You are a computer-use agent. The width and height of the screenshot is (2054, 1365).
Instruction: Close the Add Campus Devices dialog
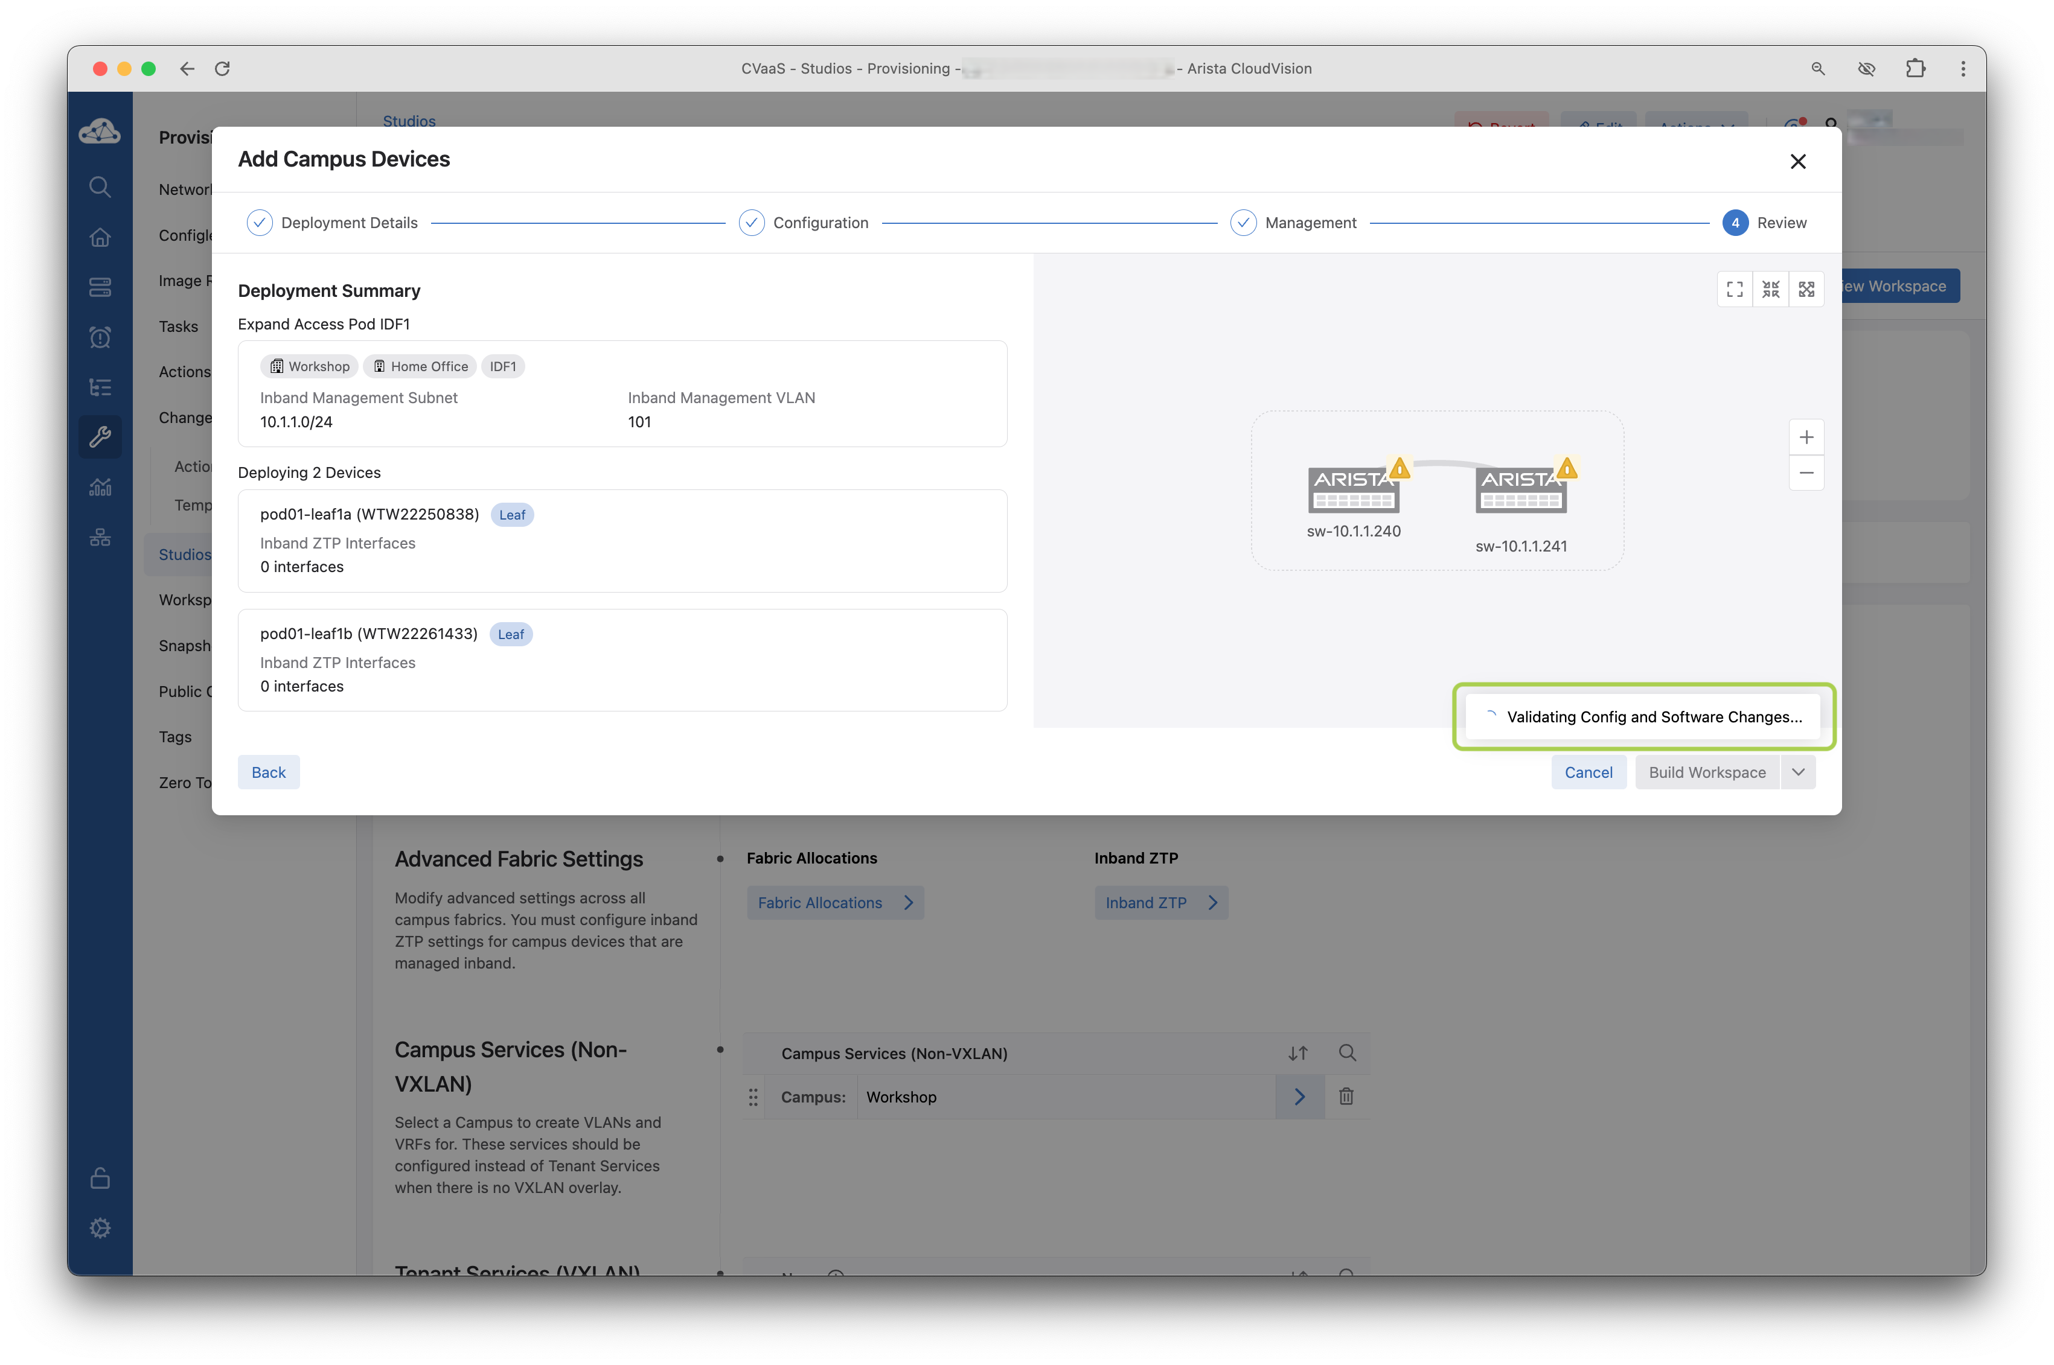pyautogui.click(x=1797, y=161)
